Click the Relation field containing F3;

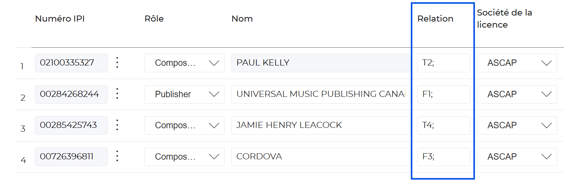443,157
